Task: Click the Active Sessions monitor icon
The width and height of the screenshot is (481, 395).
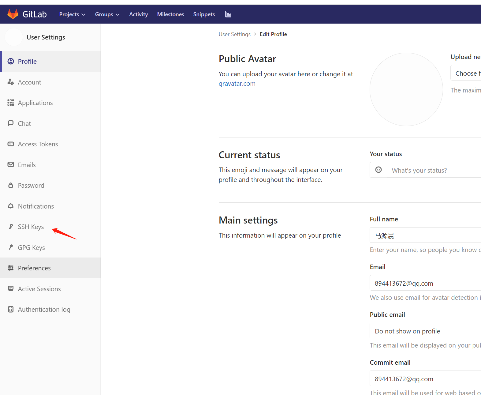Action: (11, 289)
